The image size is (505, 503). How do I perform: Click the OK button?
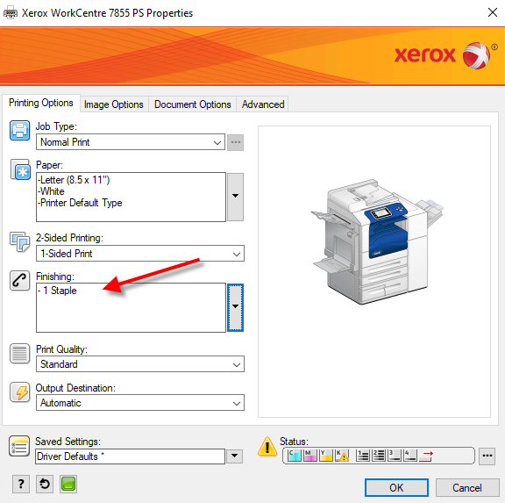point(396,487)
